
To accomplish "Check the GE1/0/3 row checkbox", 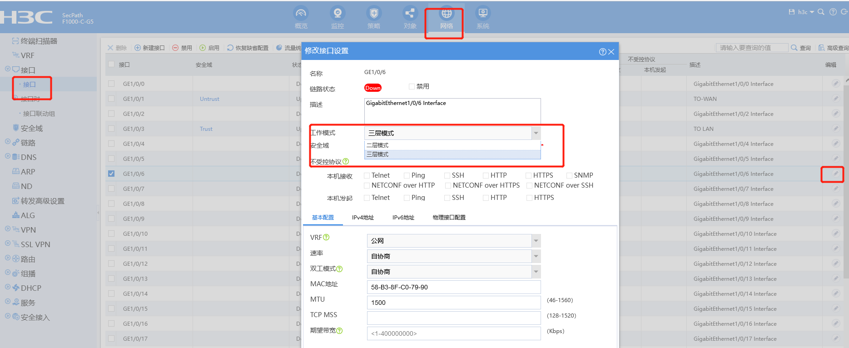I will pyautogui.click(x=111, y=129).
